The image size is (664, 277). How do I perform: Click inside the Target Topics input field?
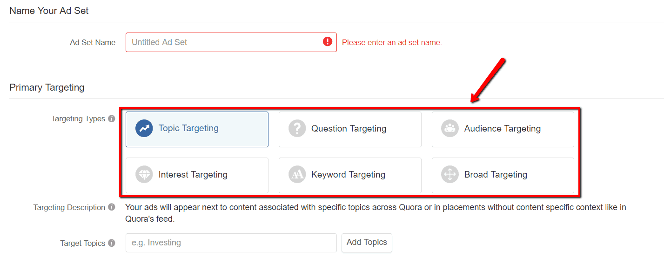(x=231, y=243)
